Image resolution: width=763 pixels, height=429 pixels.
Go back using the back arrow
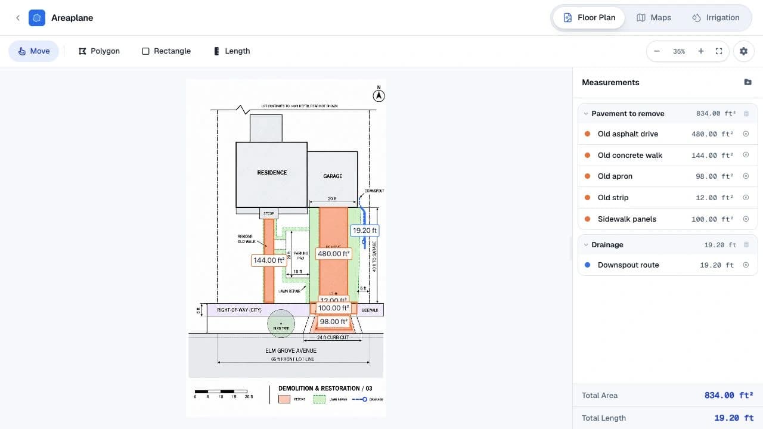pyautogui.click(x=18, y=18)
